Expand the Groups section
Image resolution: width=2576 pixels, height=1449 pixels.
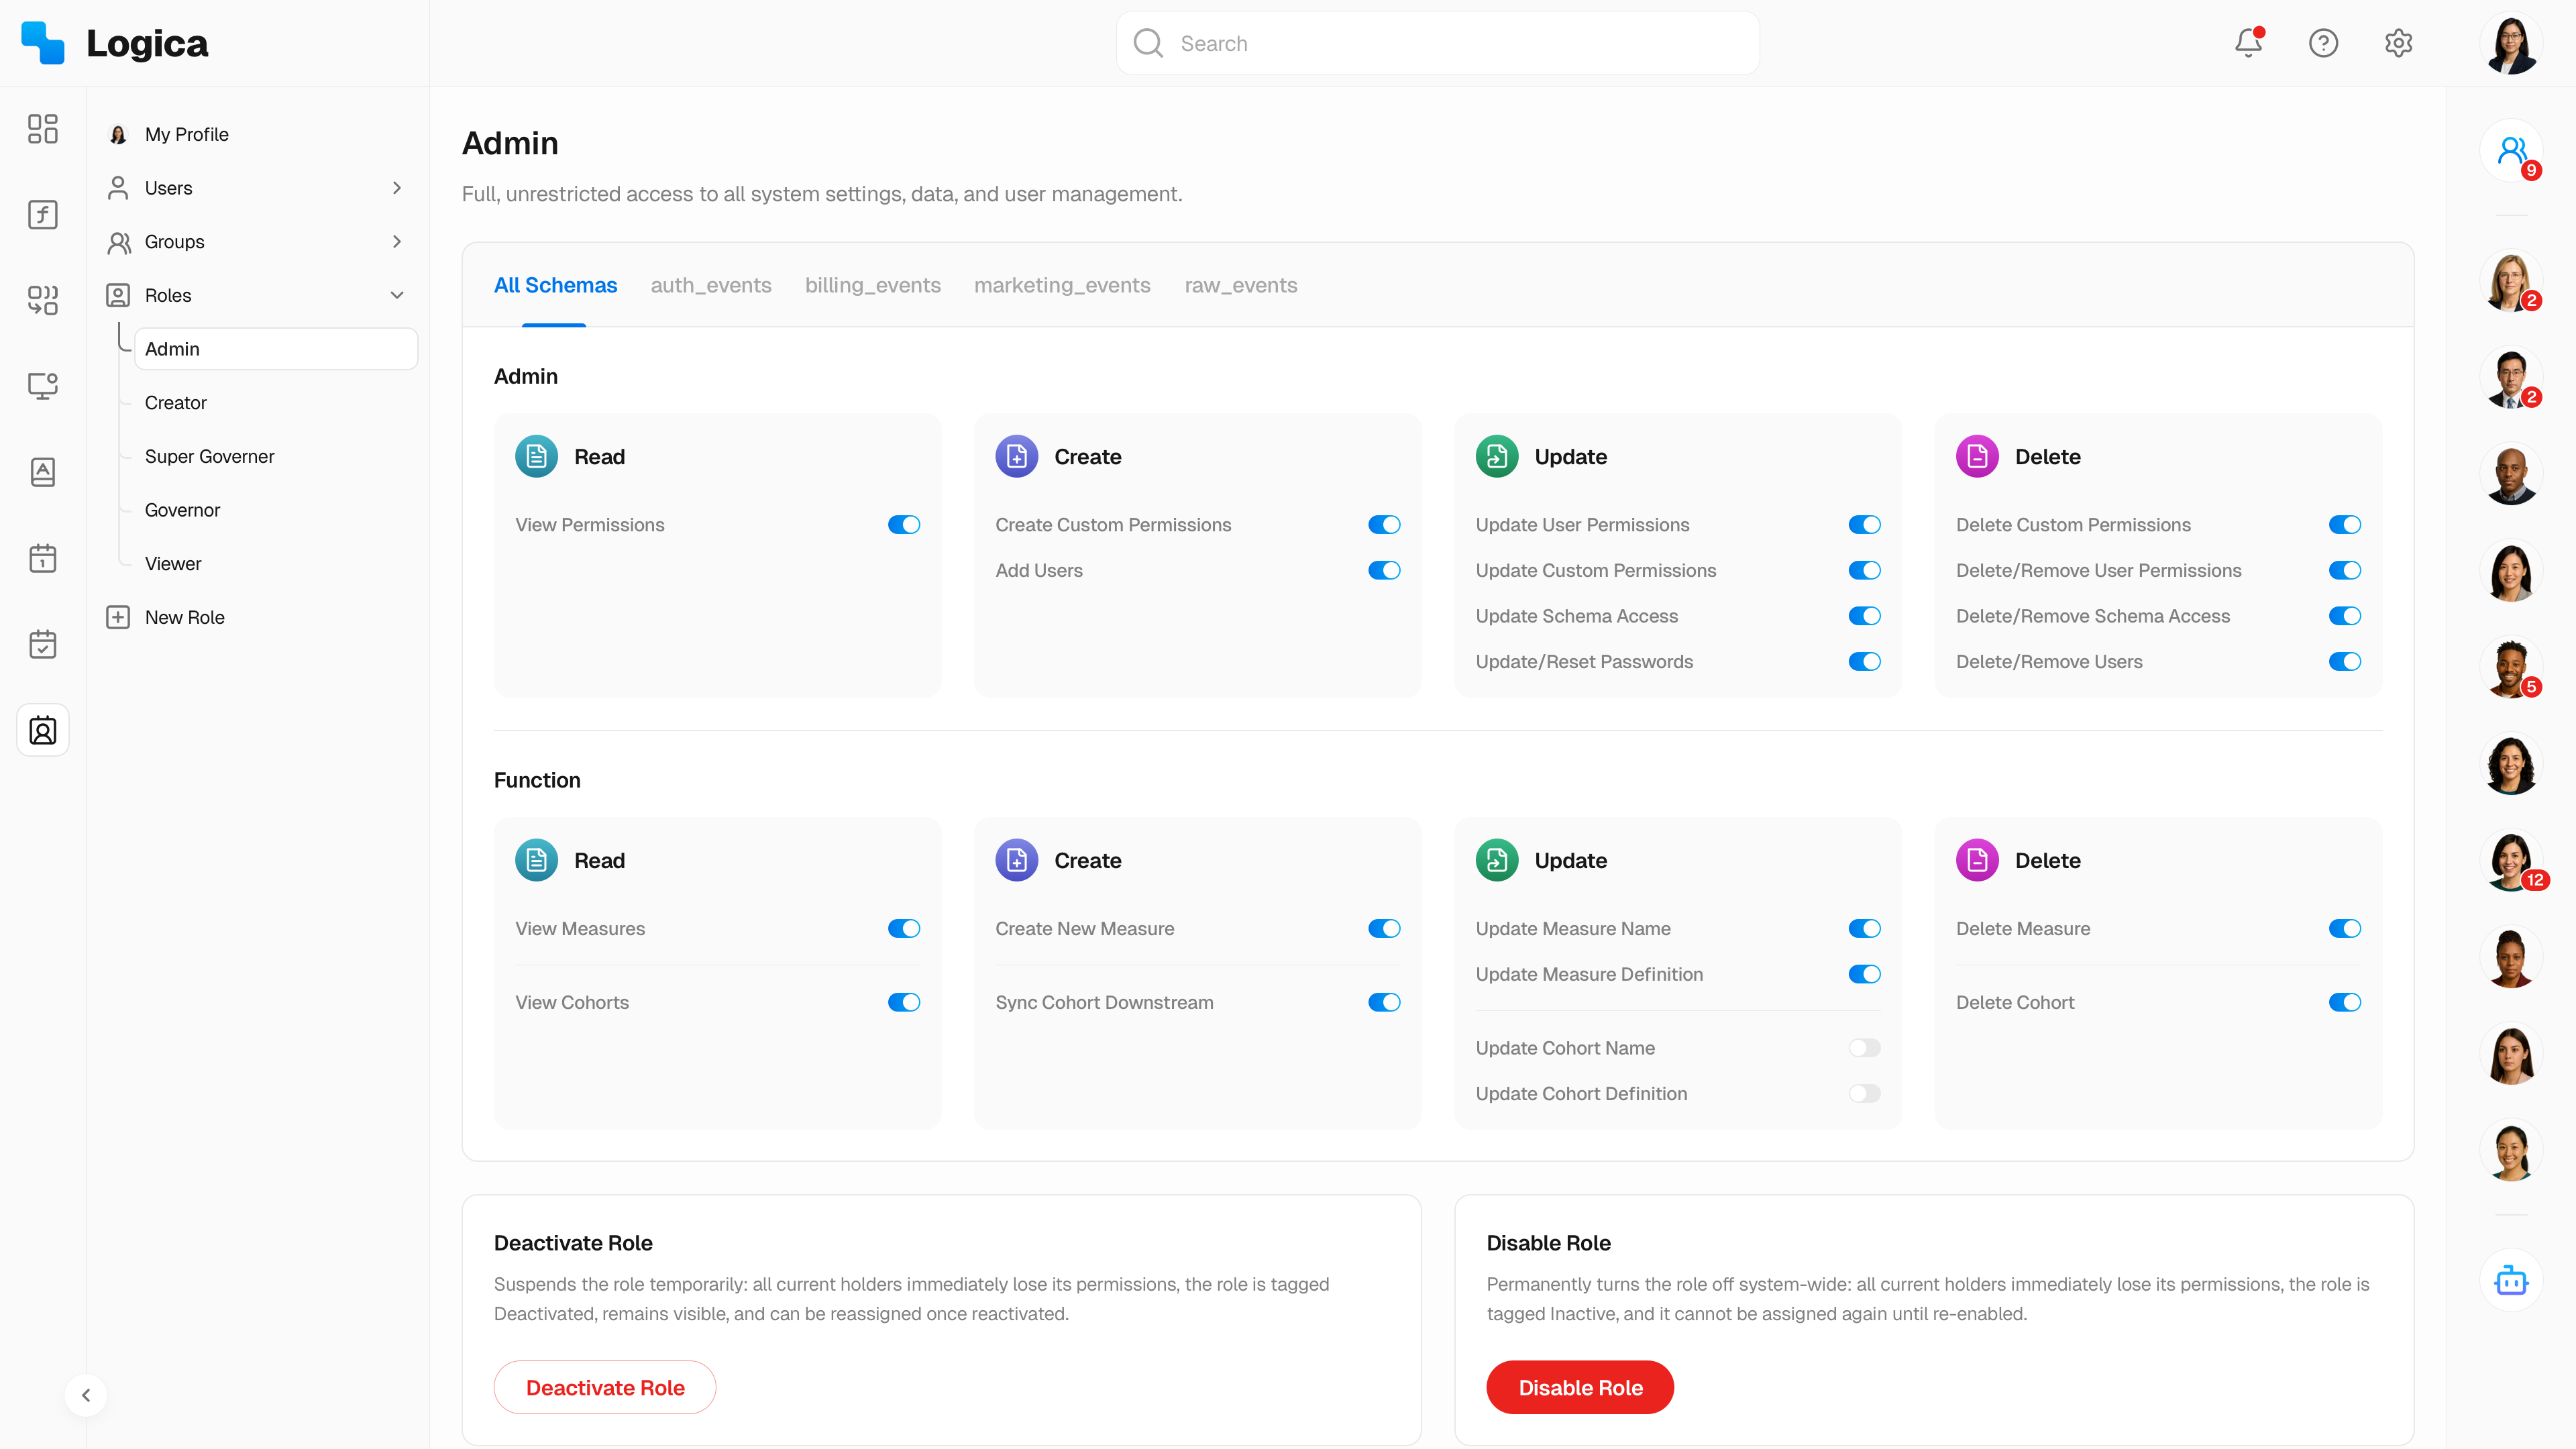tap(397, 241)
